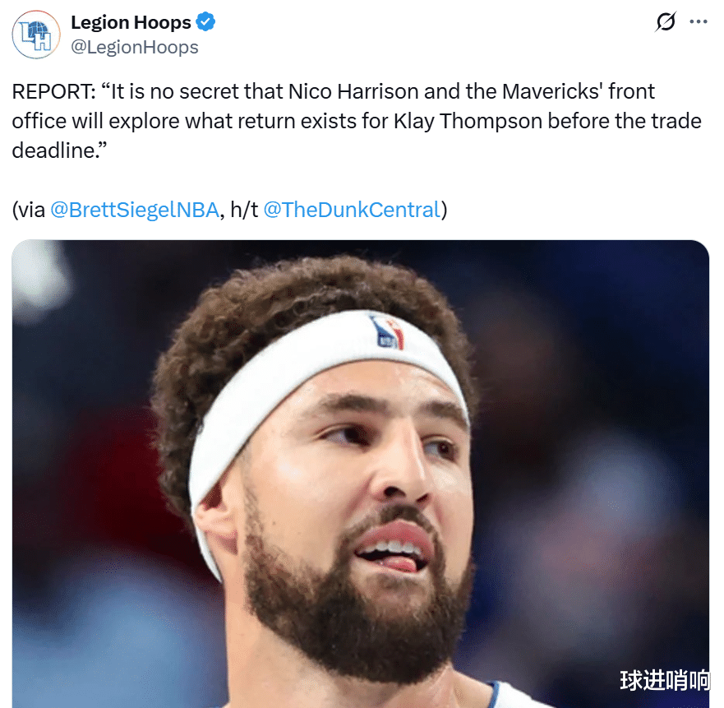Click the word REPORT in the tweet
The image size is (724, 708).
coord(53,91)
